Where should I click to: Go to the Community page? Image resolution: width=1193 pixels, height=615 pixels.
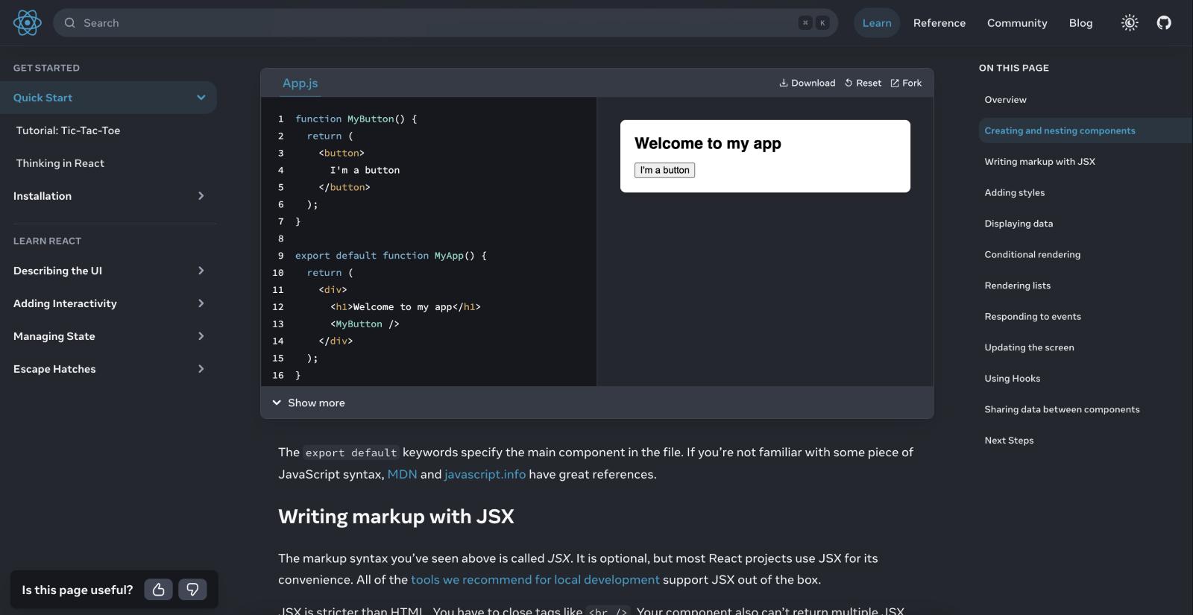(x=1017, y=23)
